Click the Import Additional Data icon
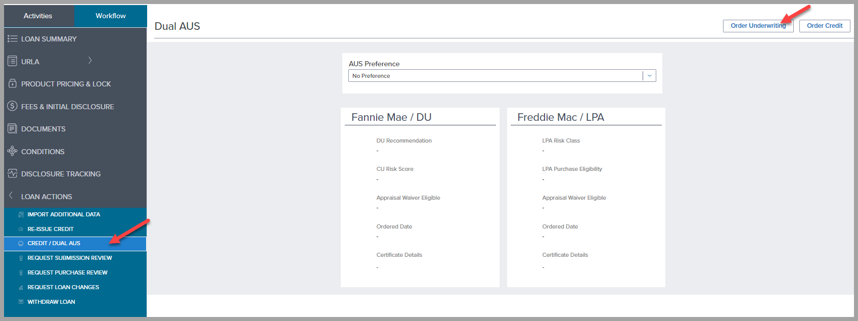 pos(21,214)
